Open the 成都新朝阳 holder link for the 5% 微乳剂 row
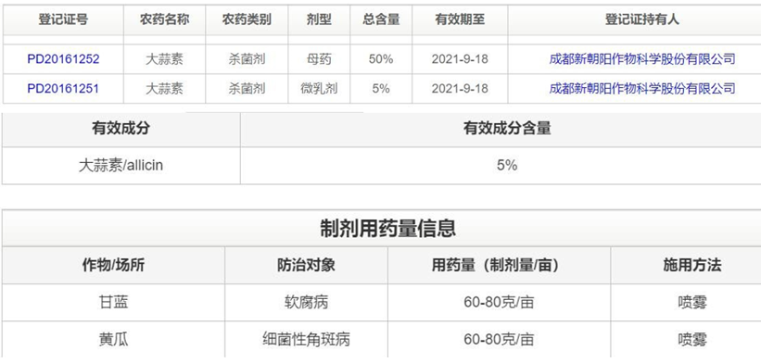Viewport: 761px width, 363px height. (x=642, y=89)
